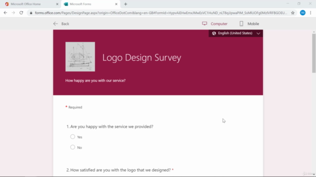Click the address bar URL
The image size is (316, 177).
tap(161, 13)
